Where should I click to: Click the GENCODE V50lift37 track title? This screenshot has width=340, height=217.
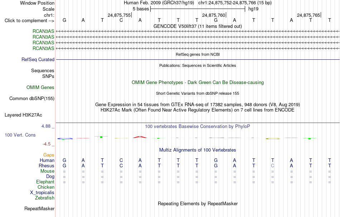click(x=198, y=26)
